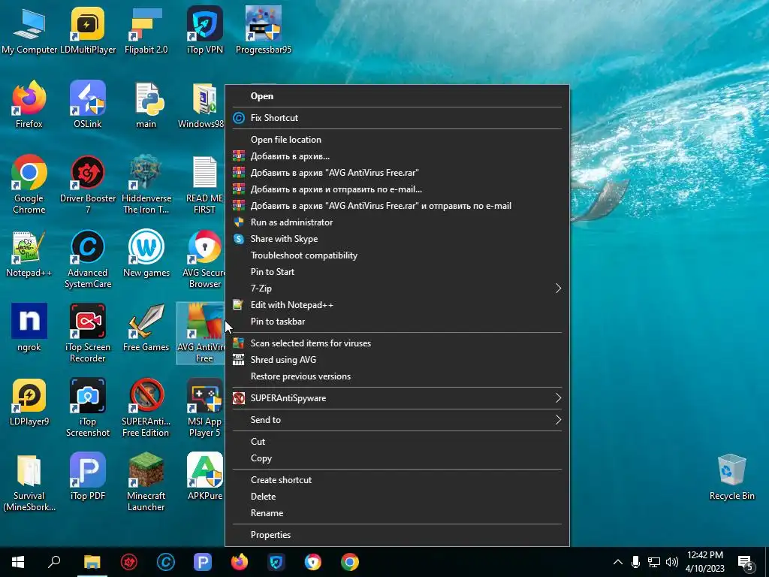Expand the SUPERAntiSpyware submenu
Screen dimensions: 769x577
click(x=558, y=398)
